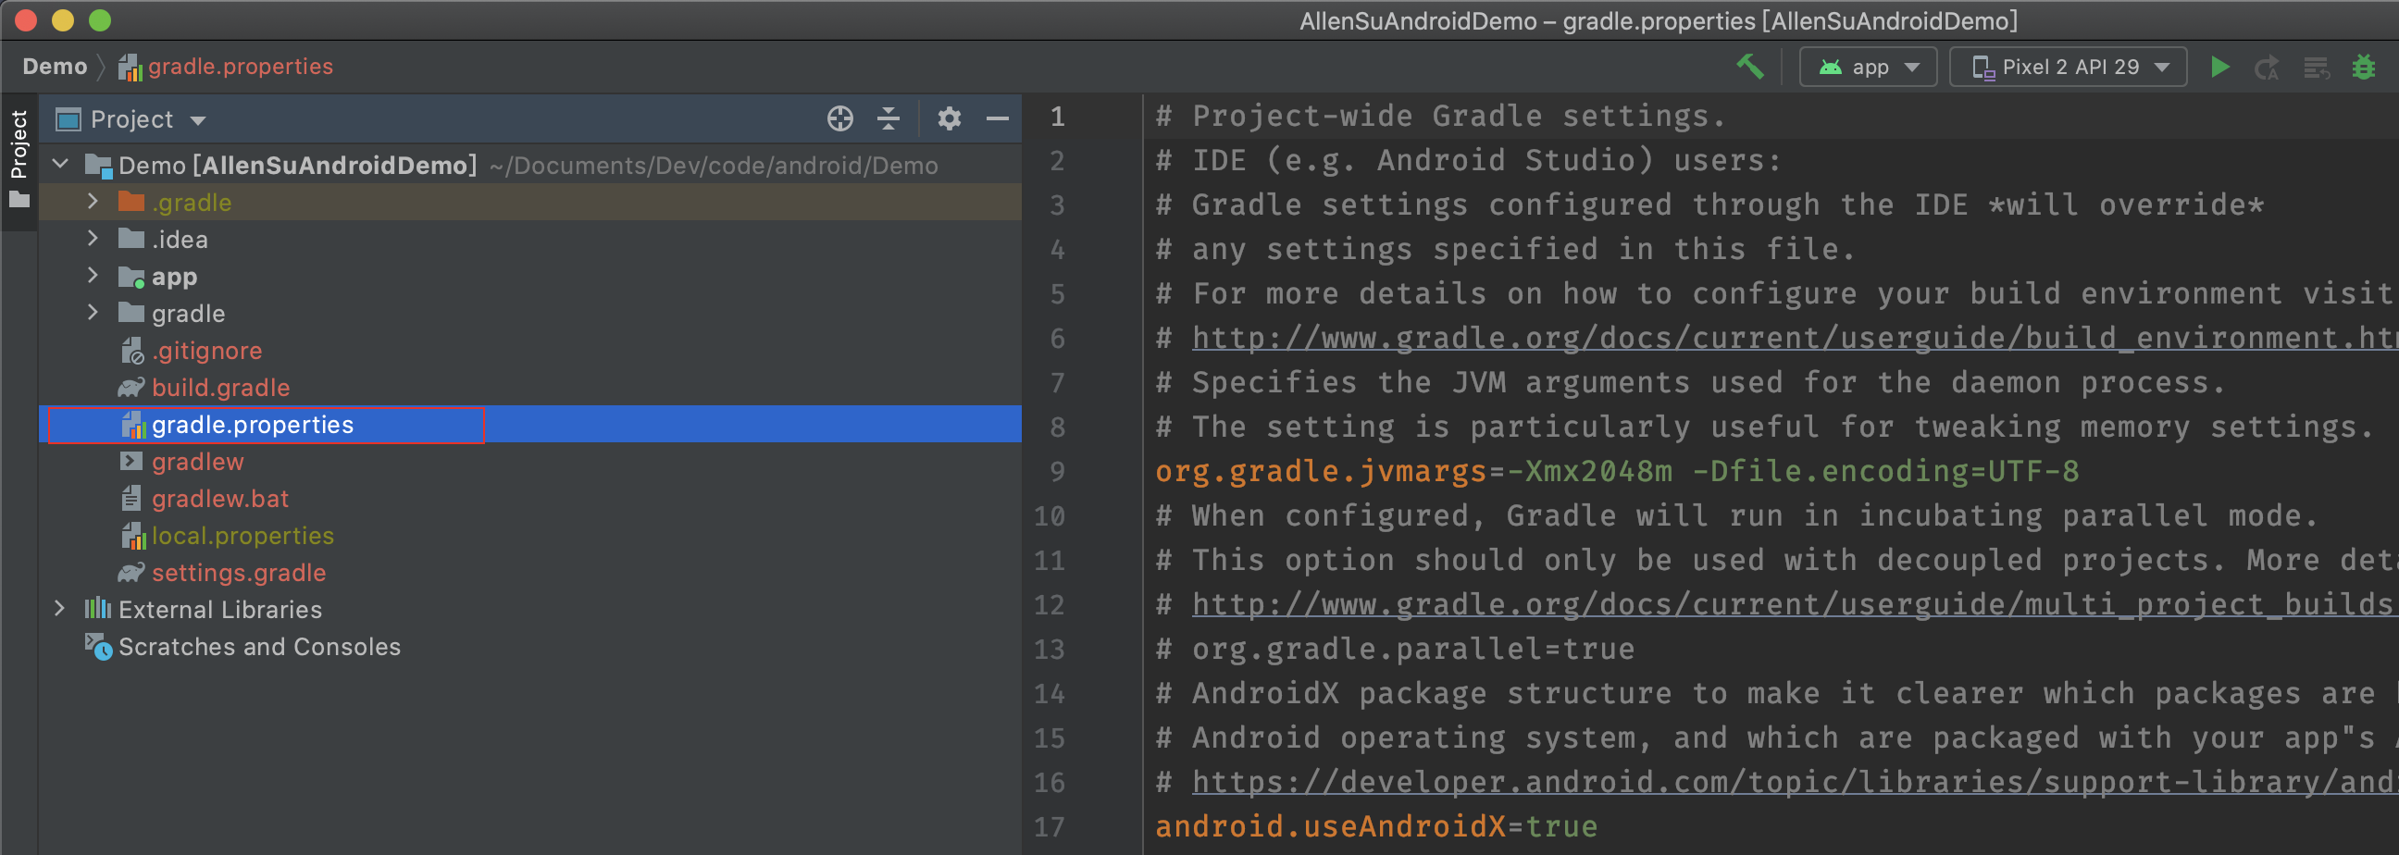This screenshot has width=2399, height=855.
Task: Click the org.gradle.jvmargs line in editor
Action: (1617, 472)
